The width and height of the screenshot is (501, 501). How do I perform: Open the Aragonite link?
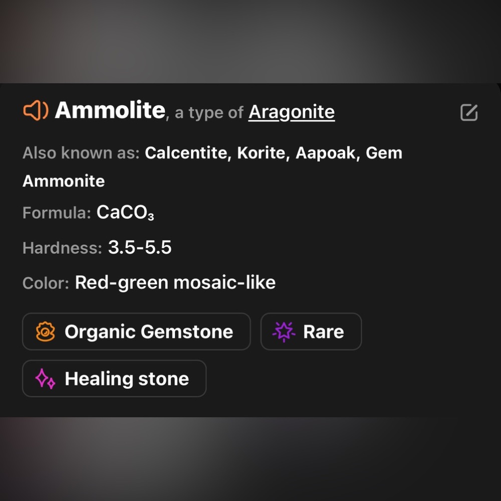[x=292, y=112]
